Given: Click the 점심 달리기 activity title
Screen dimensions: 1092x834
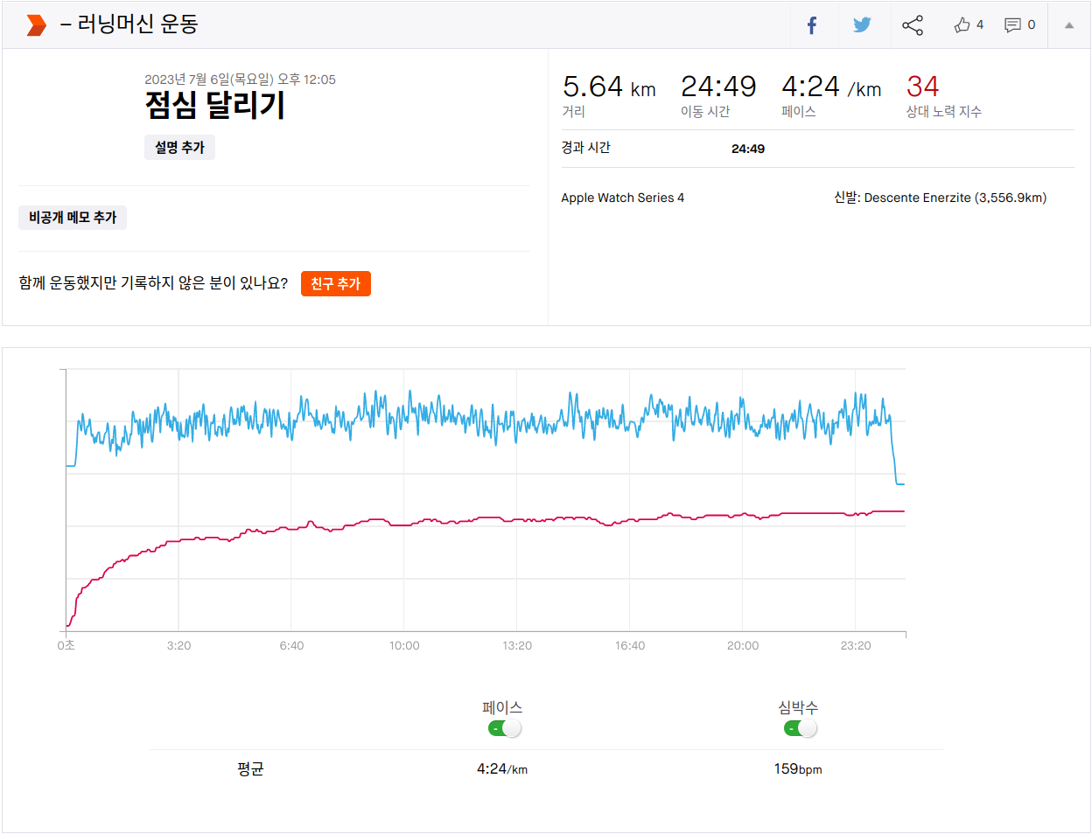Looking at the screenshot, I should [215, 106].
